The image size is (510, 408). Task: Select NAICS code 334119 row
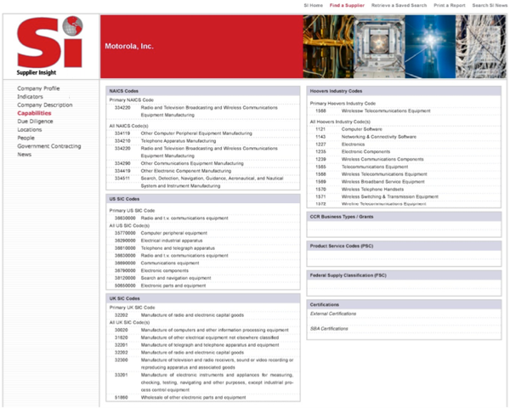click(x=203, y=133)
